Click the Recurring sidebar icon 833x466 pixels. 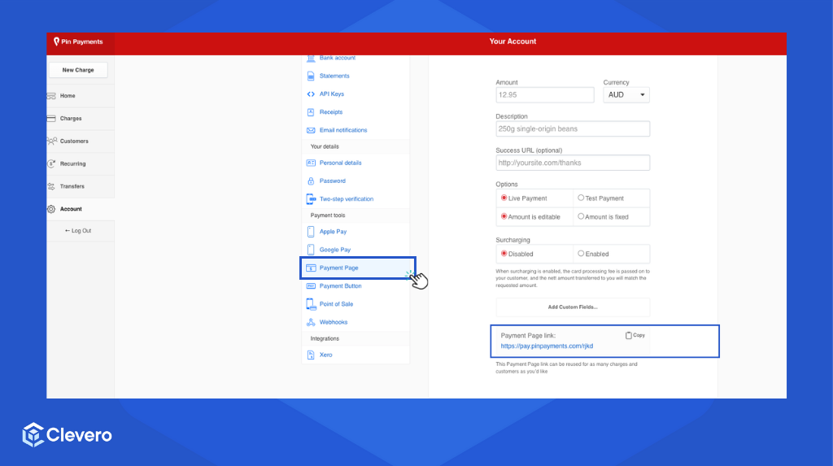pos(51,163)
